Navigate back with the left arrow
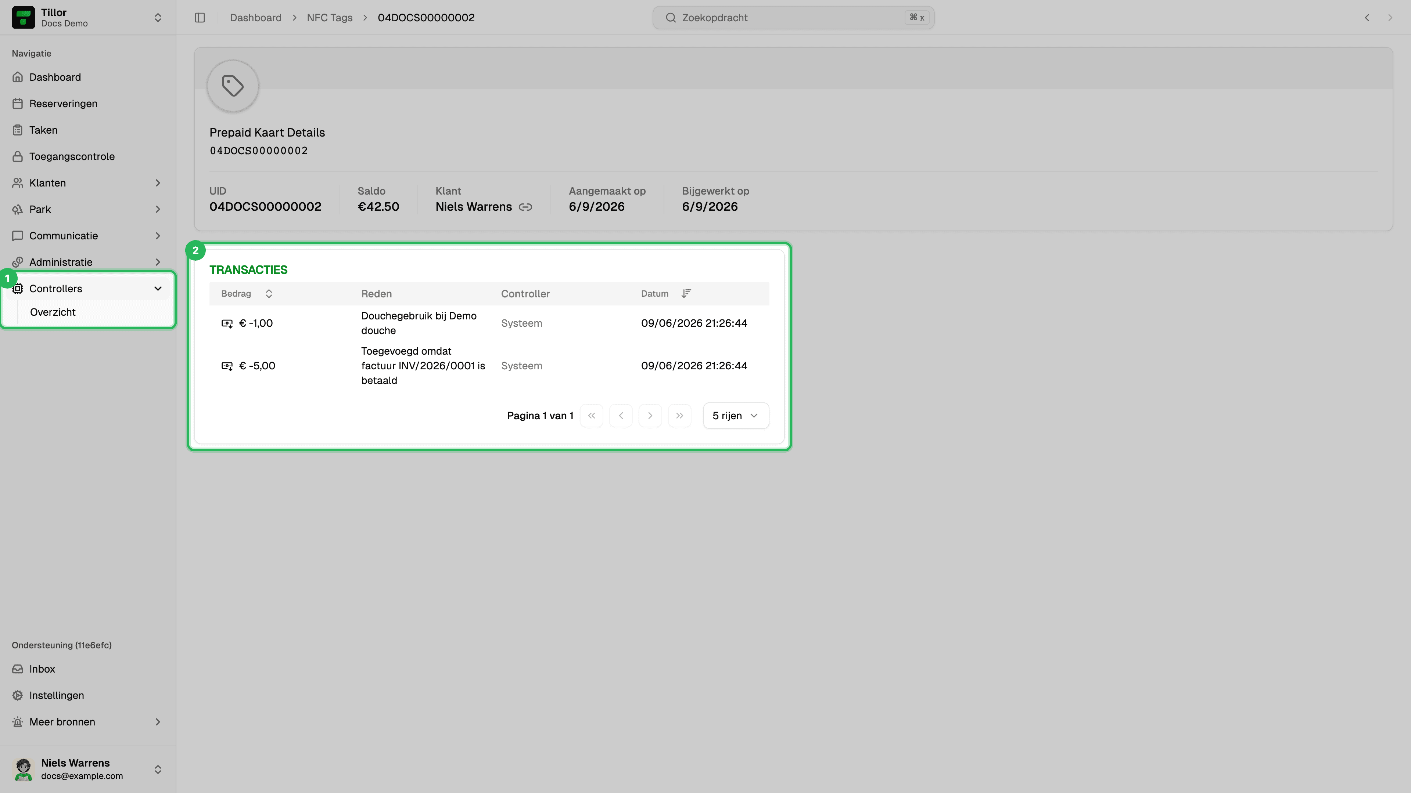 pyautogui.click(x=1367, y=18)
